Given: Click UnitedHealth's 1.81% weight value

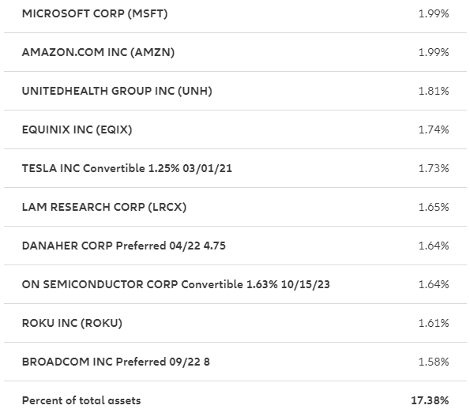Looking at the screenshot, I should point(434,91).
